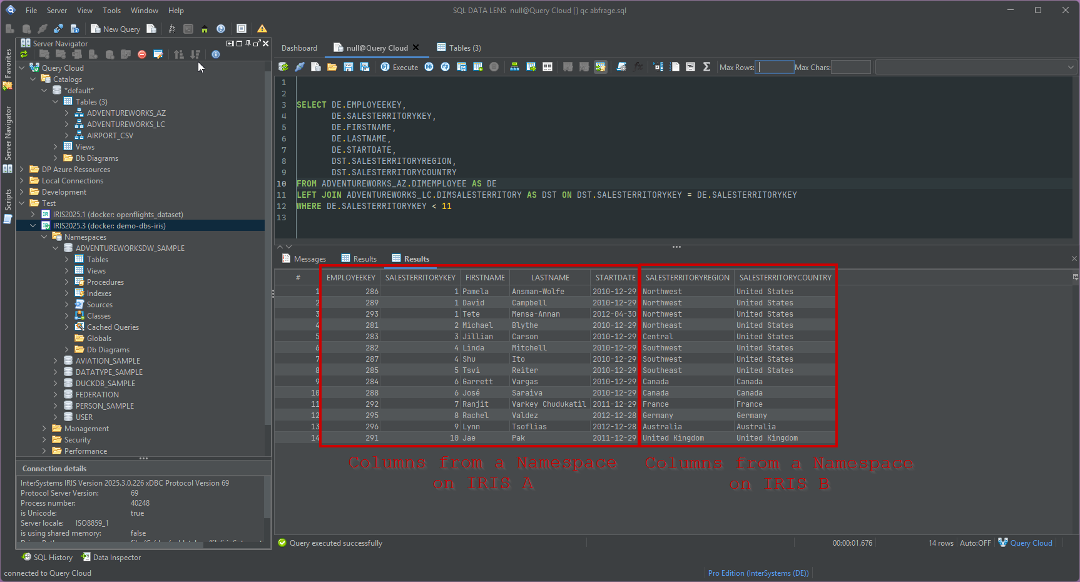
Task: Click the EMPLOYEEKEY column header
Action: click(x=351, y=278)
